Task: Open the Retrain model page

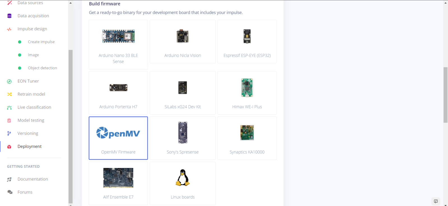Action: [31, 94]
